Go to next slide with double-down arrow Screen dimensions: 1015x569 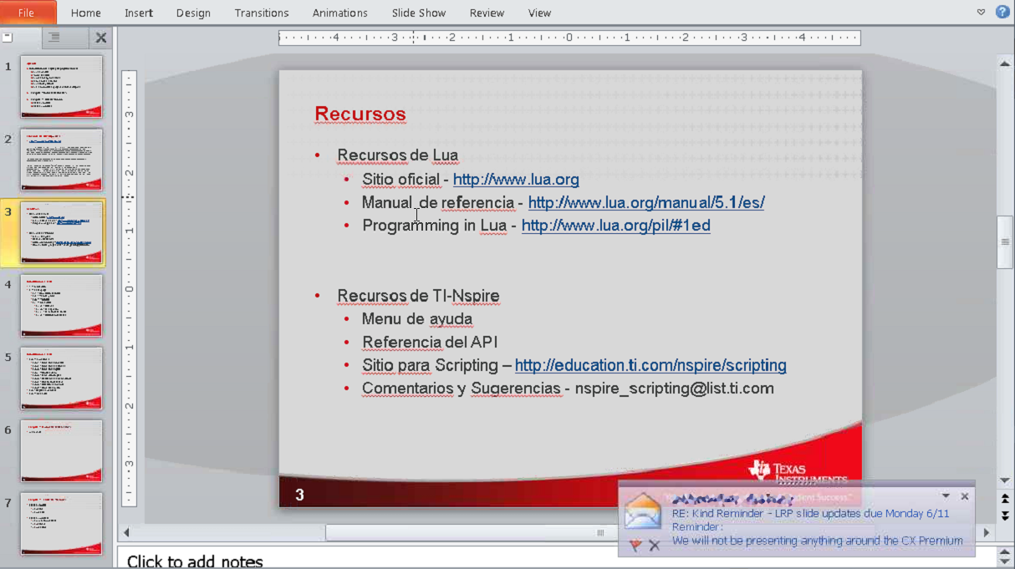pos(1006,516)
